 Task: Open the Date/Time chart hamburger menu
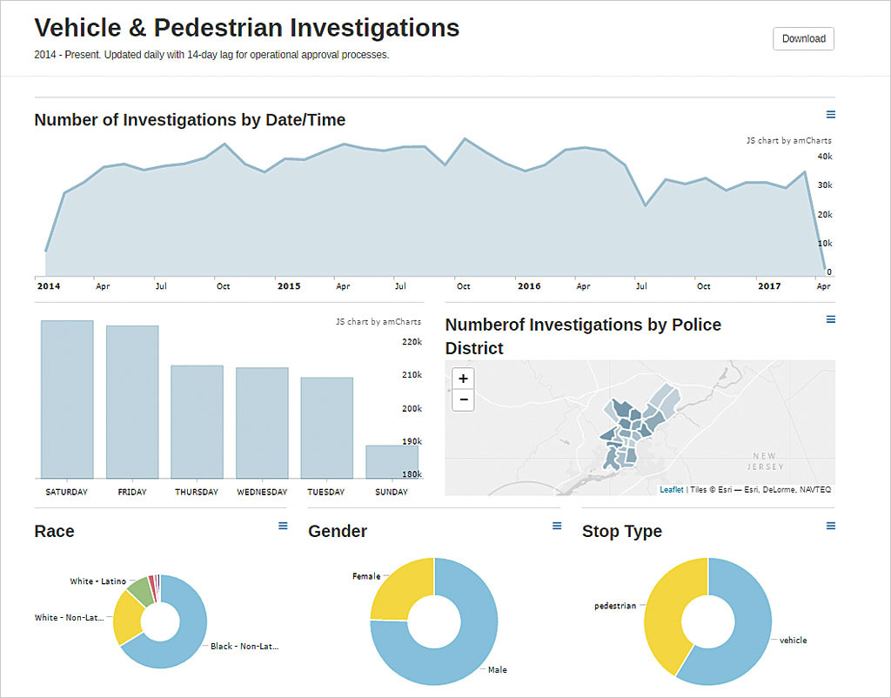[830, 114]
